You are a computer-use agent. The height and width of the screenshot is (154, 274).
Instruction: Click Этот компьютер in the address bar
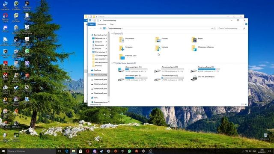(x=115, y=28)
